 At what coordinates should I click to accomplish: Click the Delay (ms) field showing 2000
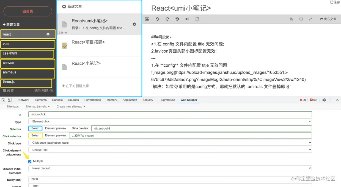170,179
